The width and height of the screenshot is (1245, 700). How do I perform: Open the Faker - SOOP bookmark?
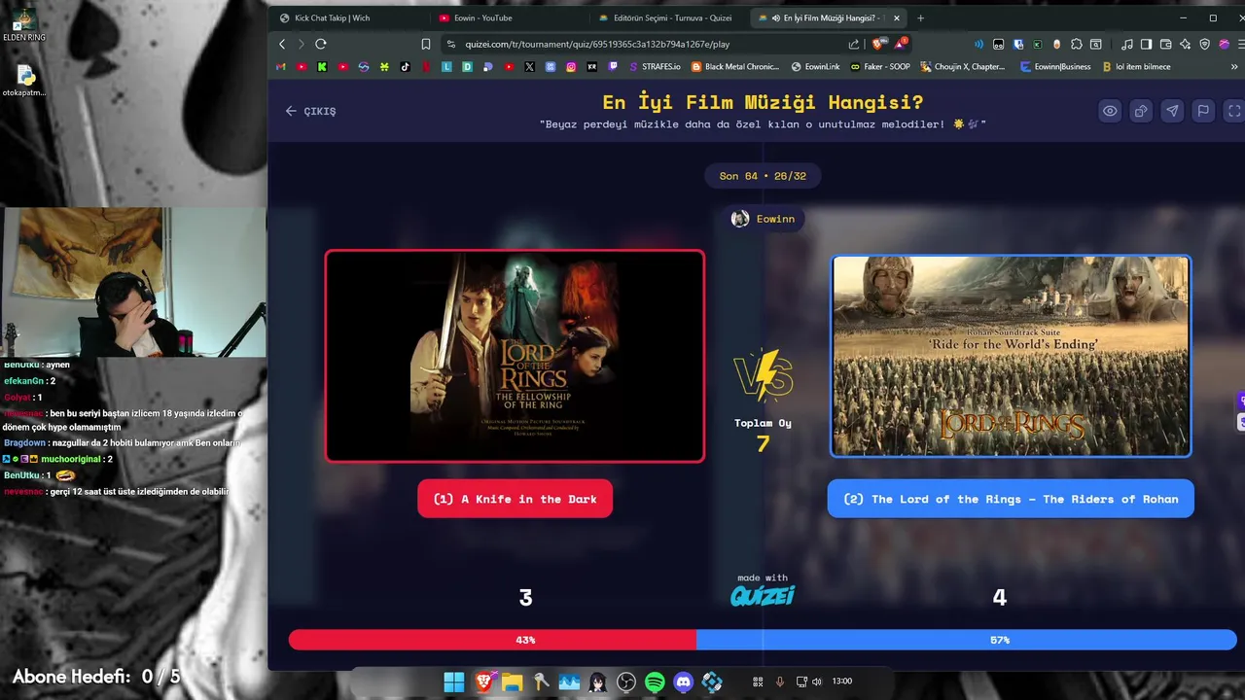(880, 67)
